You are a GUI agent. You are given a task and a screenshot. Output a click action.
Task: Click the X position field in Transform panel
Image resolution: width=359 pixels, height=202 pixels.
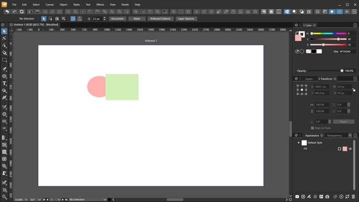click(322, 87)
